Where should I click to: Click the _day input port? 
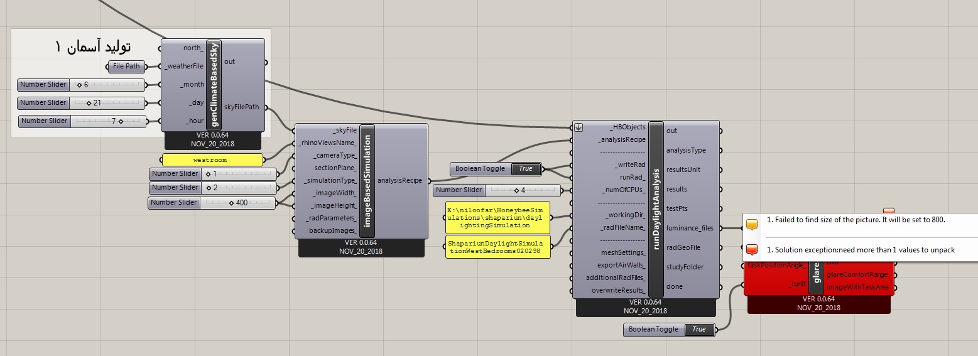195,102
